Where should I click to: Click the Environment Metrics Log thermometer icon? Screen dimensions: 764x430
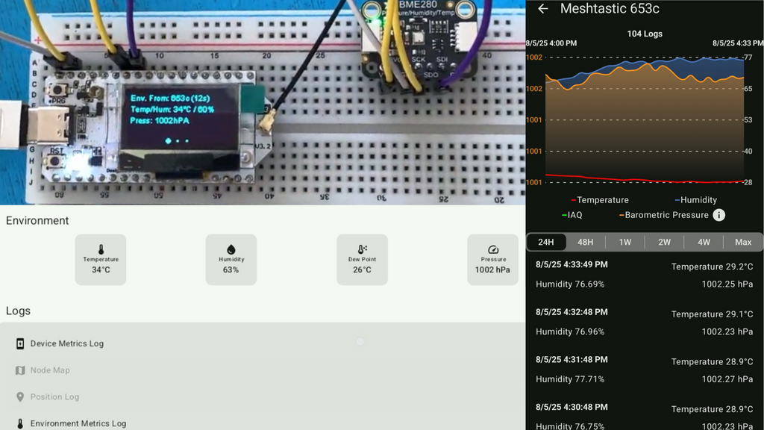(21, 423)
